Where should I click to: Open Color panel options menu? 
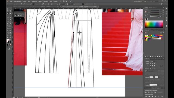164,8
